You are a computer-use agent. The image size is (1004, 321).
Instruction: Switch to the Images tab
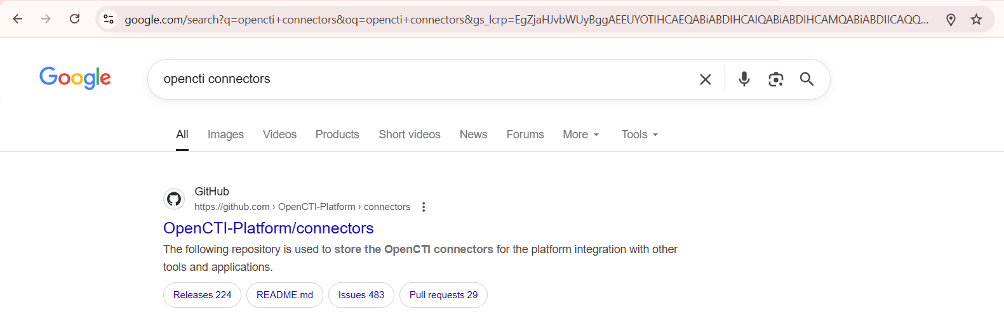[225, 134]
